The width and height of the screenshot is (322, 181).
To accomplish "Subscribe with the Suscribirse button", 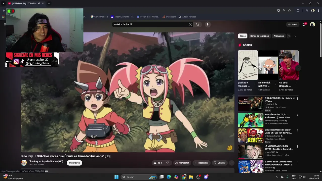I will tap(74, 163).
